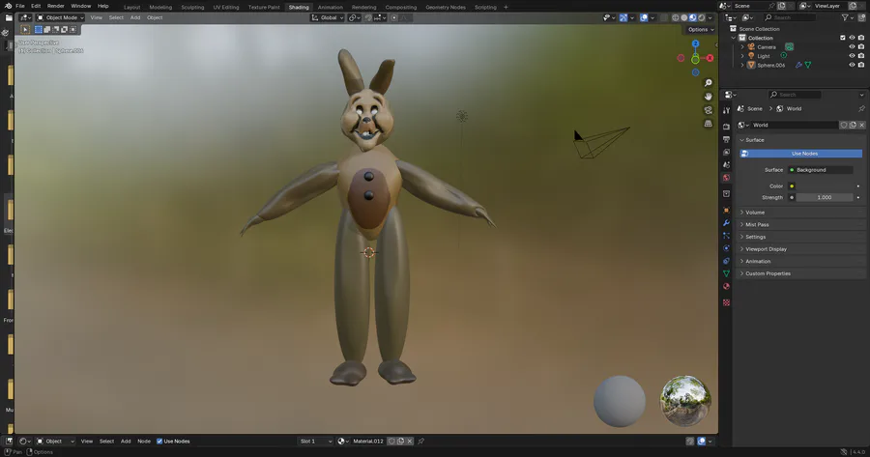Screen dimensions: 870x457
Task: Toggle Collection exclude checkbox in outliner
Action: pos(842,38)
